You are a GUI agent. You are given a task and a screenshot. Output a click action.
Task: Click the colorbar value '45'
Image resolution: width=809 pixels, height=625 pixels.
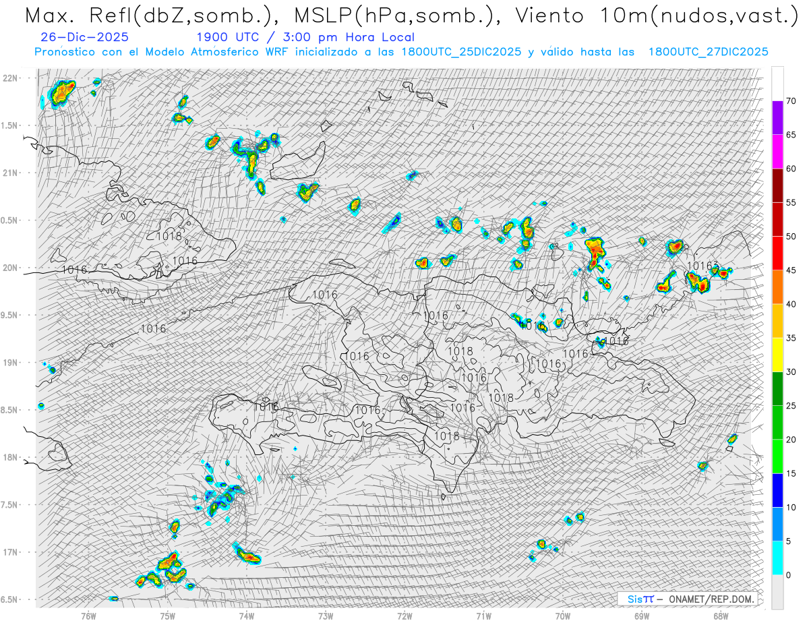(x=791, y=270)
